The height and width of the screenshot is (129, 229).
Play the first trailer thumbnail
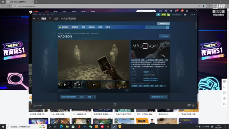pos(65,85)
